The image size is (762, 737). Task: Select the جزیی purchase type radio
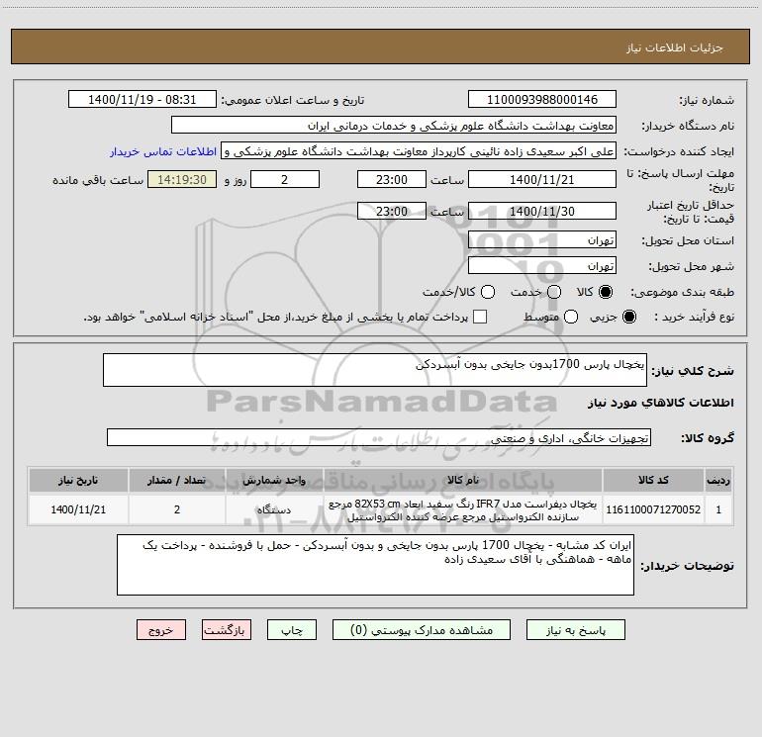click(x=628, y=317)
